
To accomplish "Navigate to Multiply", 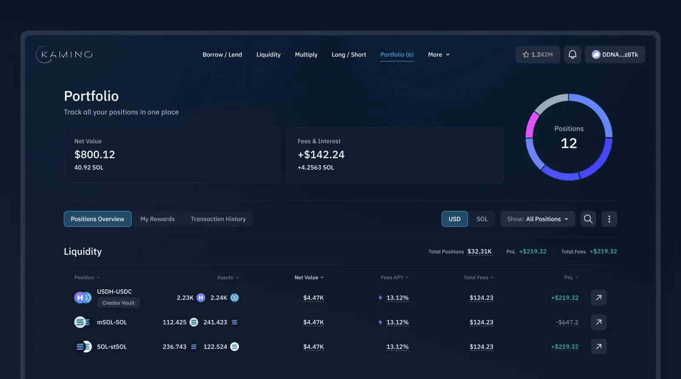I will (306, 54).
